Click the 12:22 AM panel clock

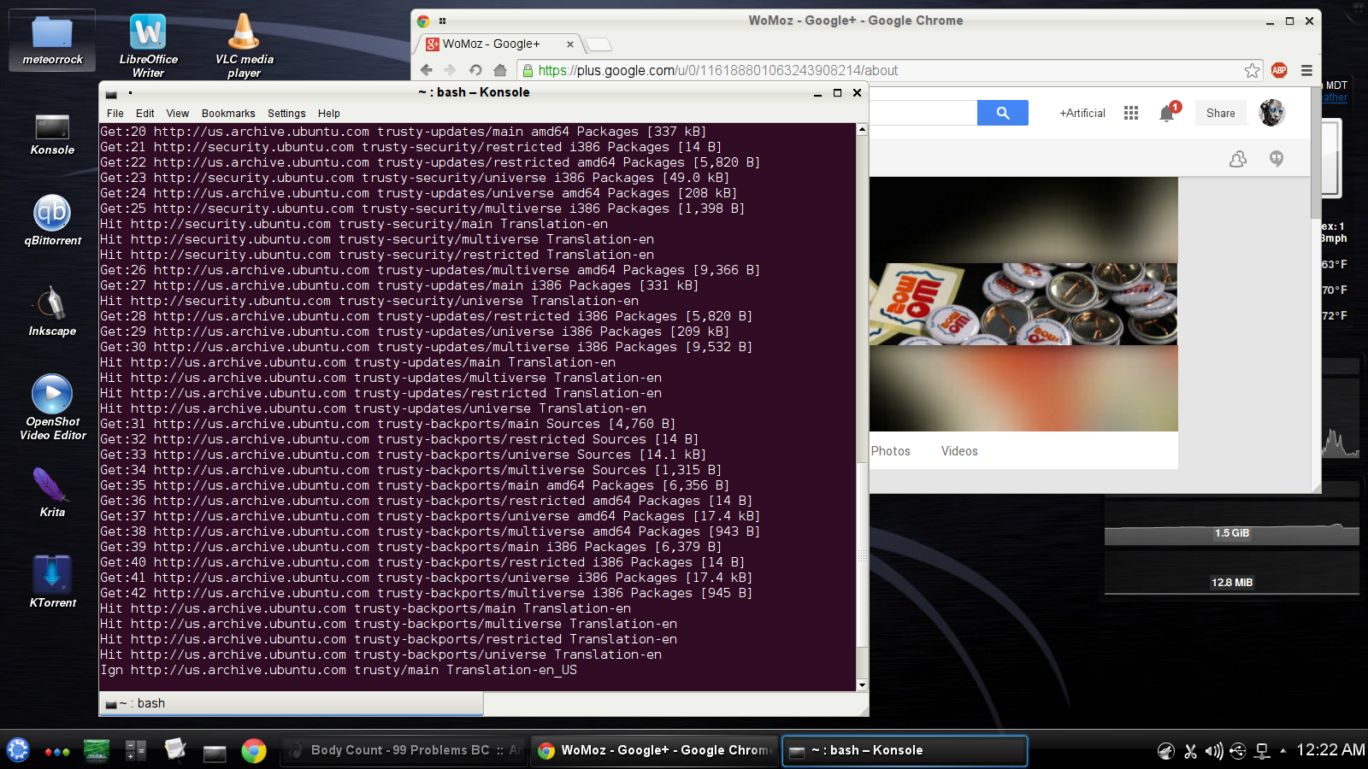coord(1330,750)
